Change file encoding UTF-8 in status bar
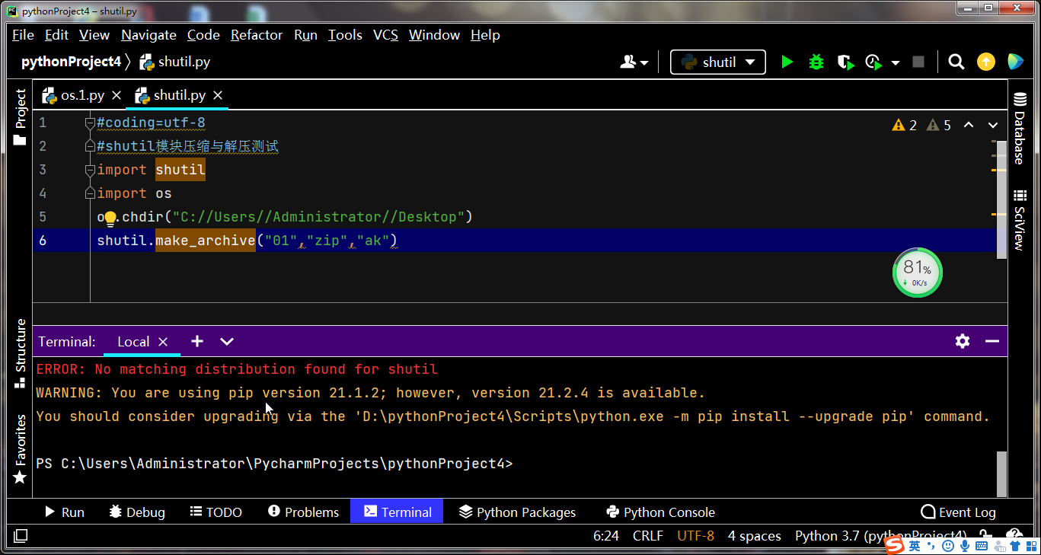 point(695,536)
